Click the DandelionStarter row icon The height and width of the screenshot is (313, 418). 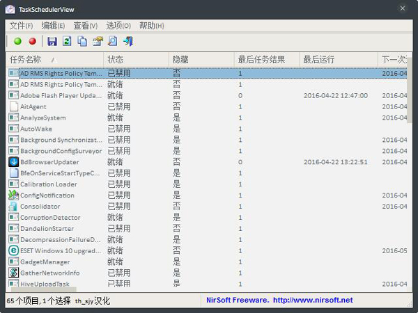click(14, 228)
